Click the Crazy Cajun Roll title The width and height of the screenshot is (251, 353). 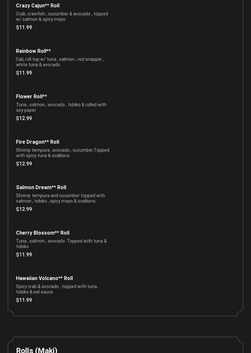(38, 6)
